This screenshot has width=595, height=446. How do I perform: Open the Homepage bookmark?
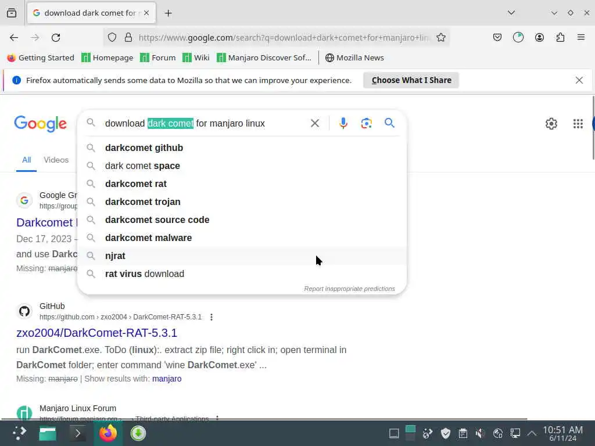point(107,57)
